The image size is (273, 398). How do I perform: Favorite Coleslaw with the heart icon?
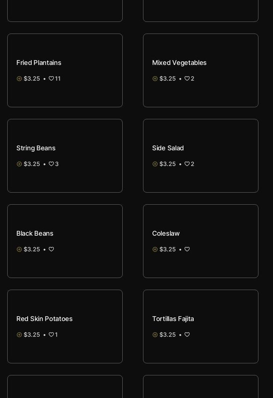coord(187,250)
